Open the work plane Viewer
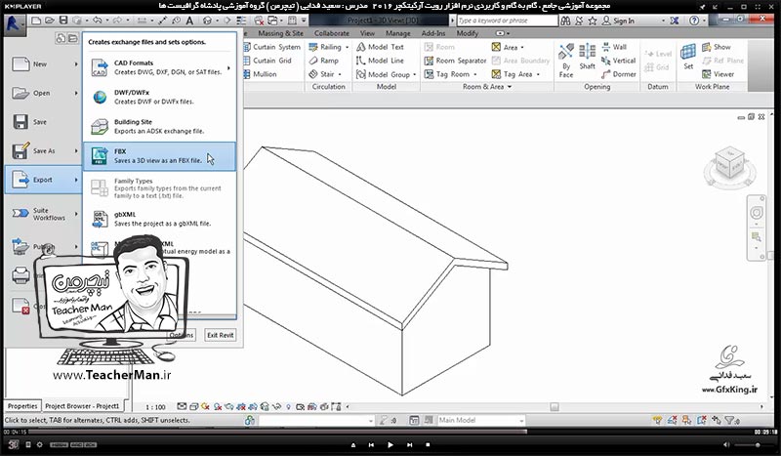781x456 pixels. click(x=718, y=74)
